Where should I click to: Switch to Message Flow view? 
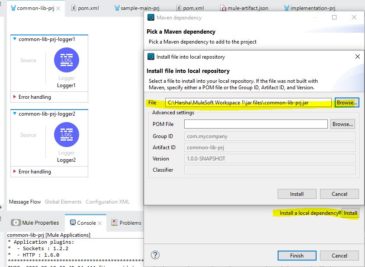[x=25, y=202]
